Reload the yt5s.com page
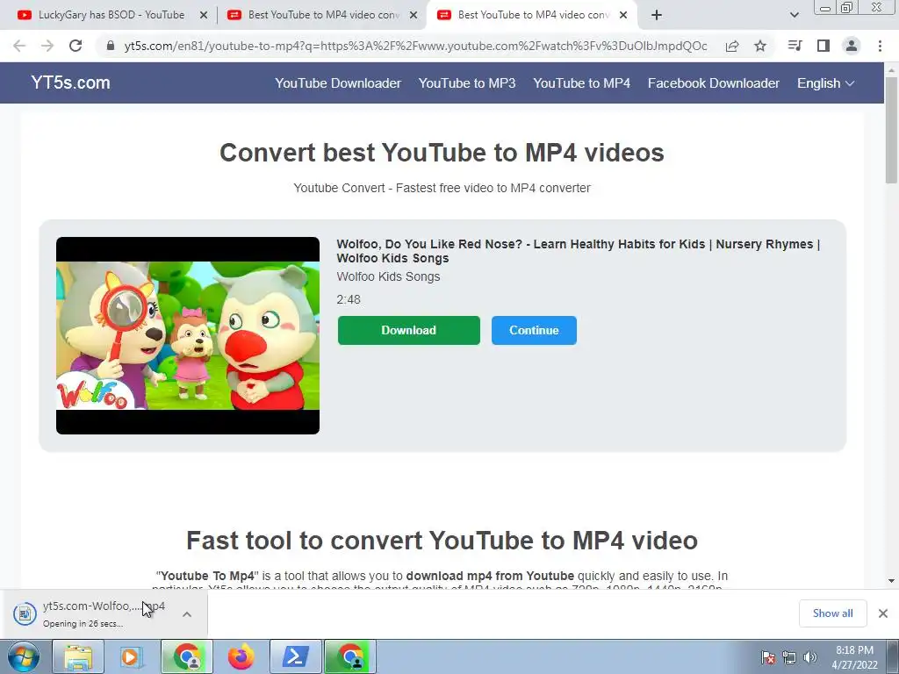 click(76, 46)
